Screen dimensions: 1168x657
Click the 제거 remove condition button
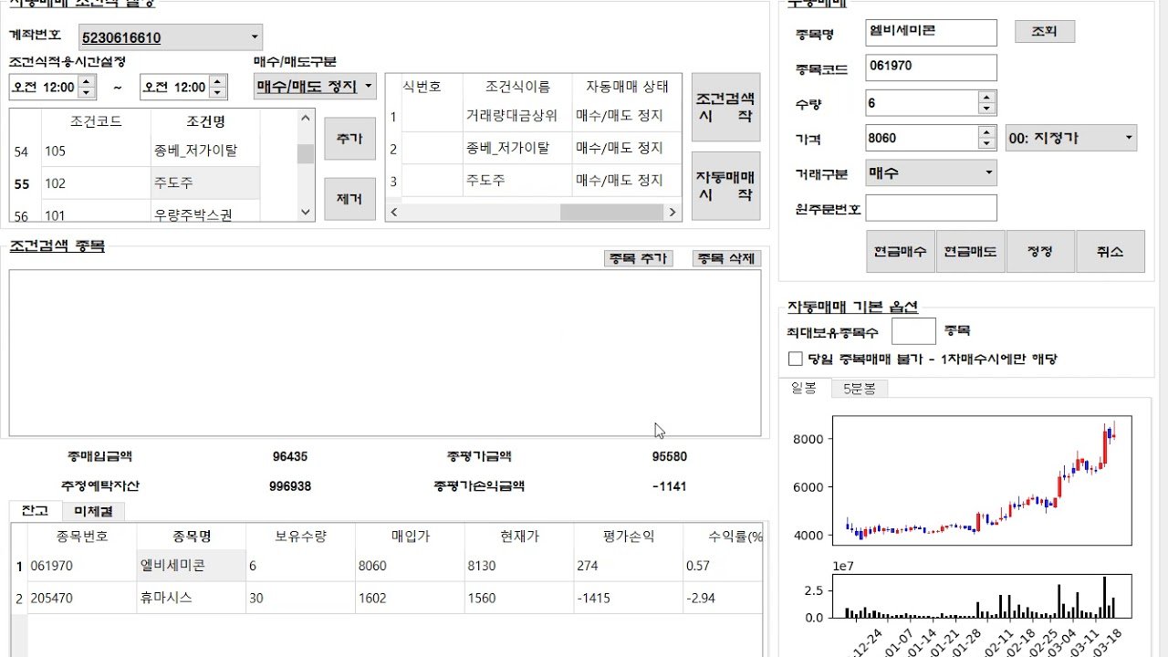coord(349,199)
